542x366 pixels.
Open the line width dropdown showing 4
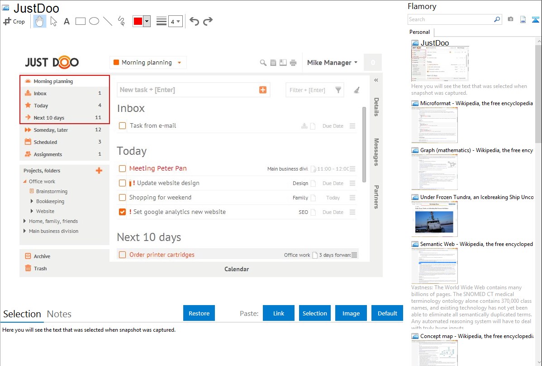[176, 21]
